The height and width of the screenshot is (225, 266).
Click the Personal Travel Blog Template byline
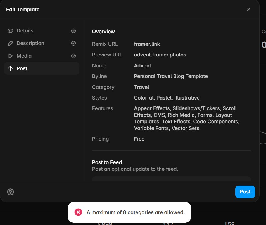coord(171,76)
